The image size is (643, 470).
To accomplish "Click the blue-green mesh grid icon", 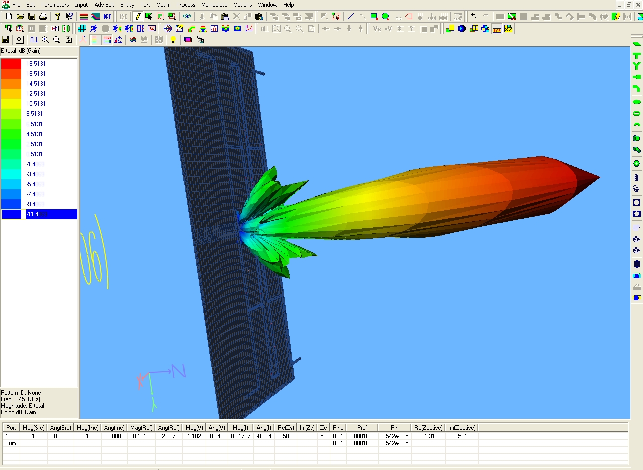I will pos(82,28).
